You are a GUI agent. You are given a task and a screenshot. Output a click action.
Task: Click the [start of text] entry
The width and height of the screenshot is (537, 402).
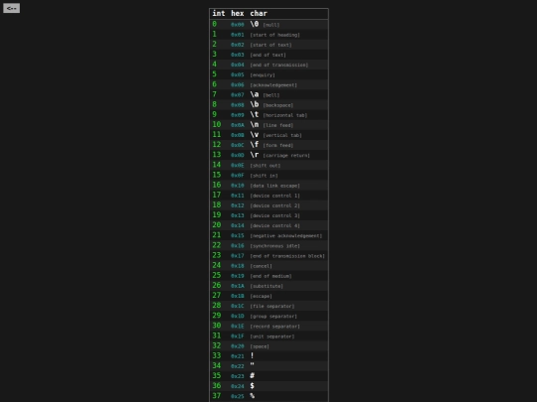click(x=270, y=45)
